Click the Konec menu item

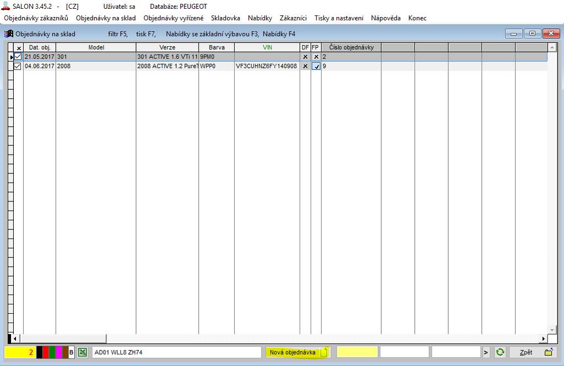(x=417, y=18)
